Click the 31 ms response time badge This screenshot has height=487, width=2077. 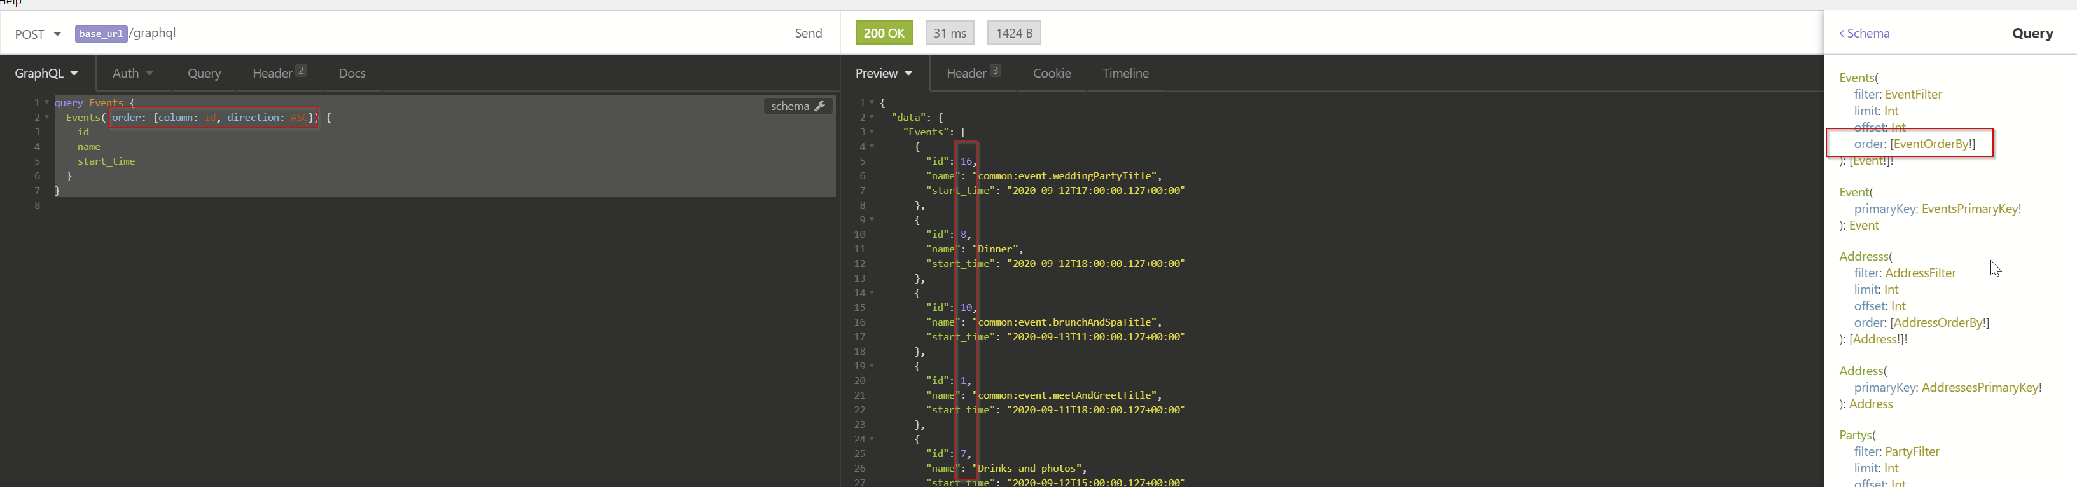coord(950,33)
